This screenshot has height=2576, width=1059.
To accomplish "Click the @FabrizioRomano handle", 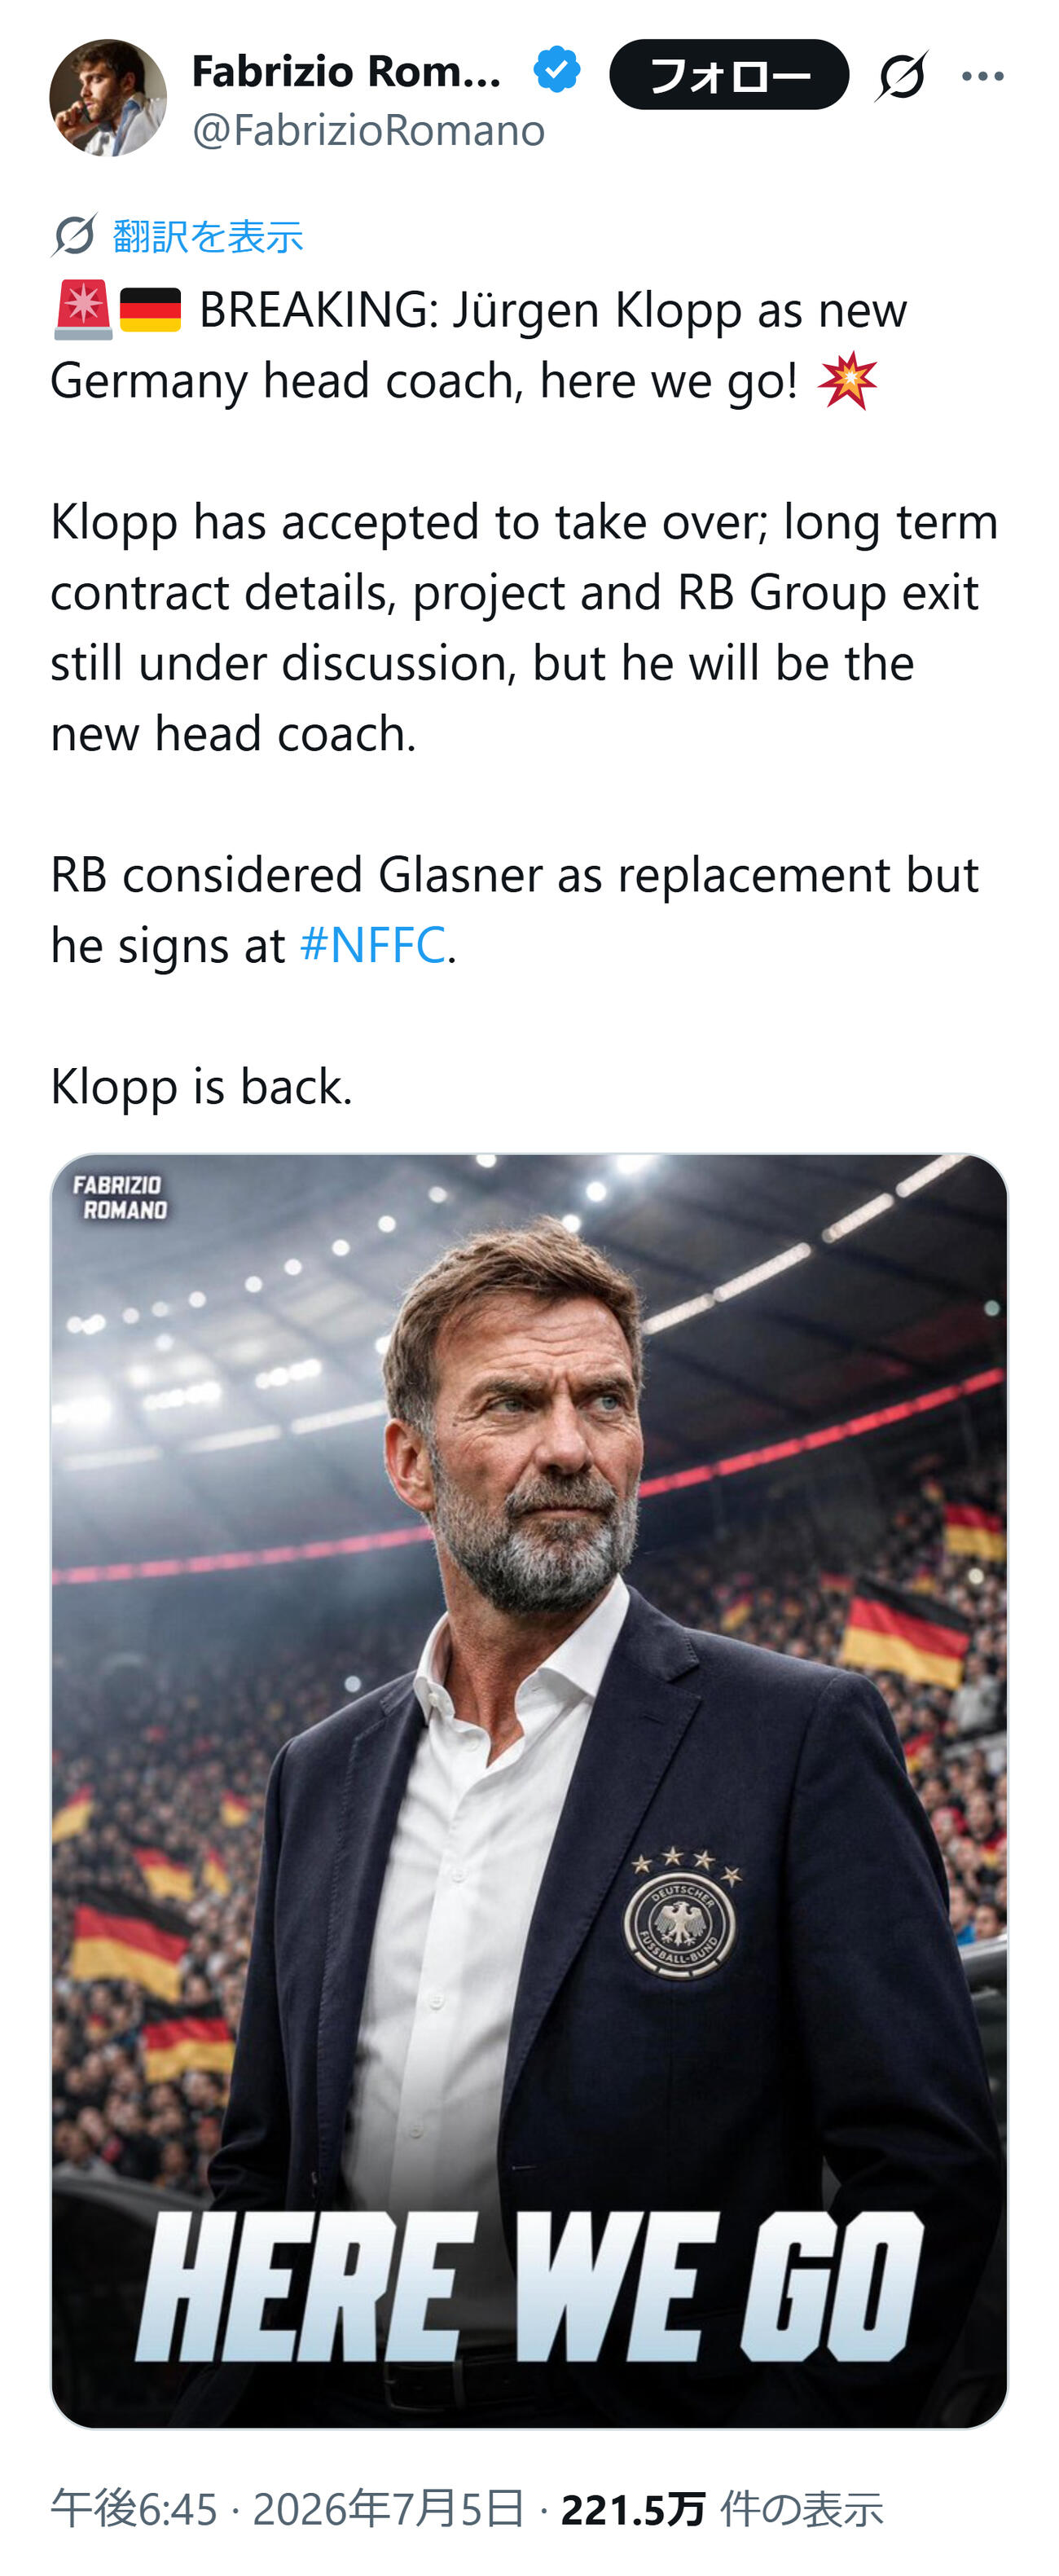I will [368, 130].
